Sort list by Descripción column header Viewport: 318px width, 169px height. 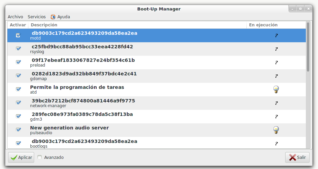137,25
